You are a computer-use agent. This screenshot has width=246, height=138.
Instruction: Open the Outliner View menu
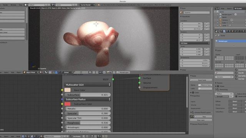(x=223, y=8)
